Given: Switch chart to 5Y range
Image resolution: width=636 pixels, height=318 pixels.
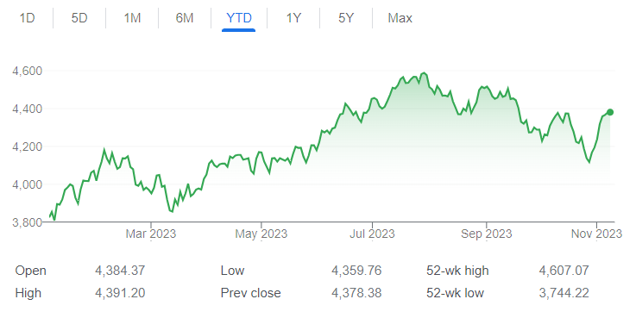Looking at the screenshot, I should [346, 18].
